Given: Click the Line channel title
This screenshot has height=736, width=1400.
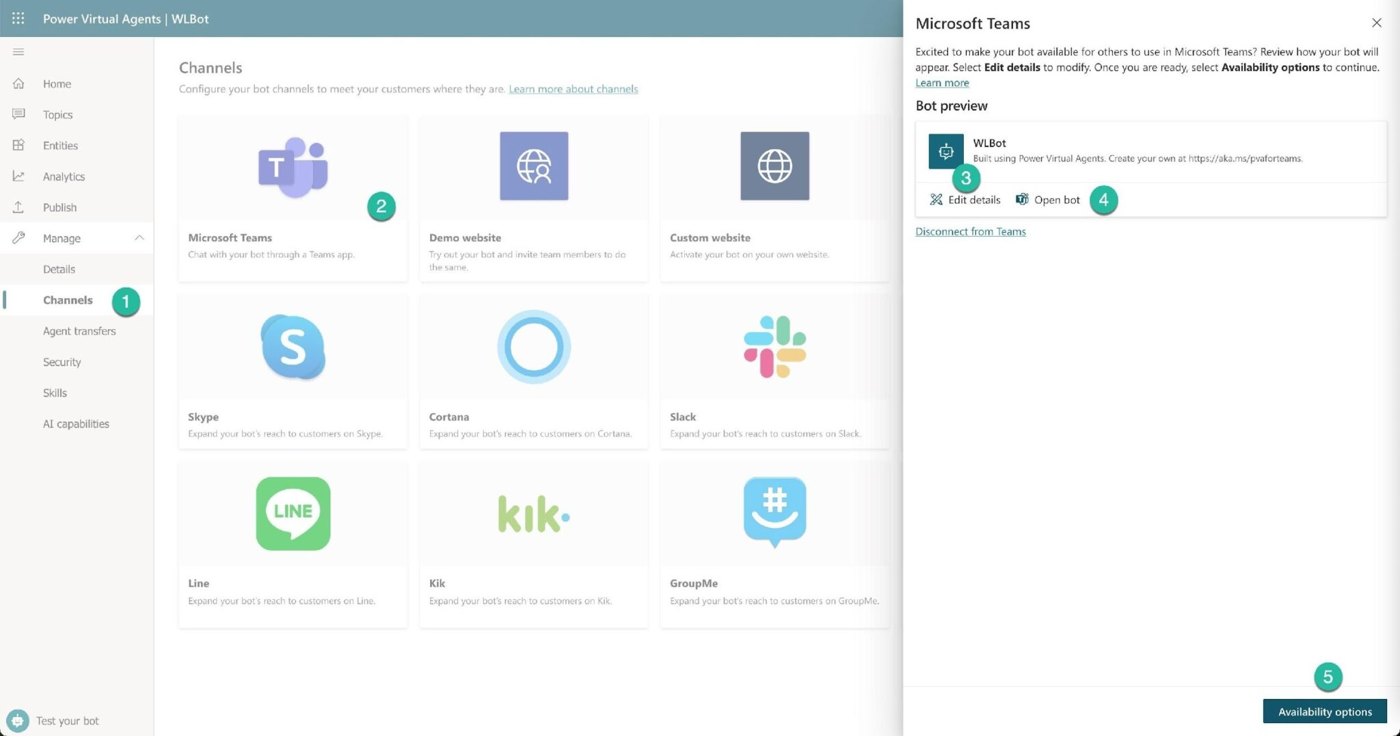Looking at the screenshot, I should (198, 583).
